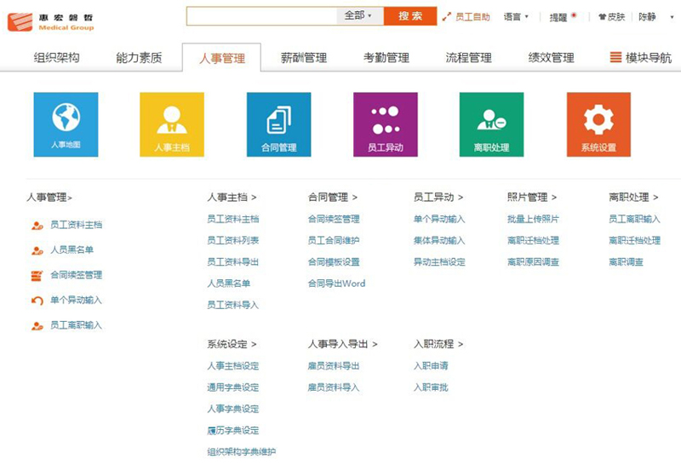Image resolution: width=681 pixels, height=470 pixels.
Task: Click the 提醒 notification item
Action: pyautogui.click(x=559, y=16)
